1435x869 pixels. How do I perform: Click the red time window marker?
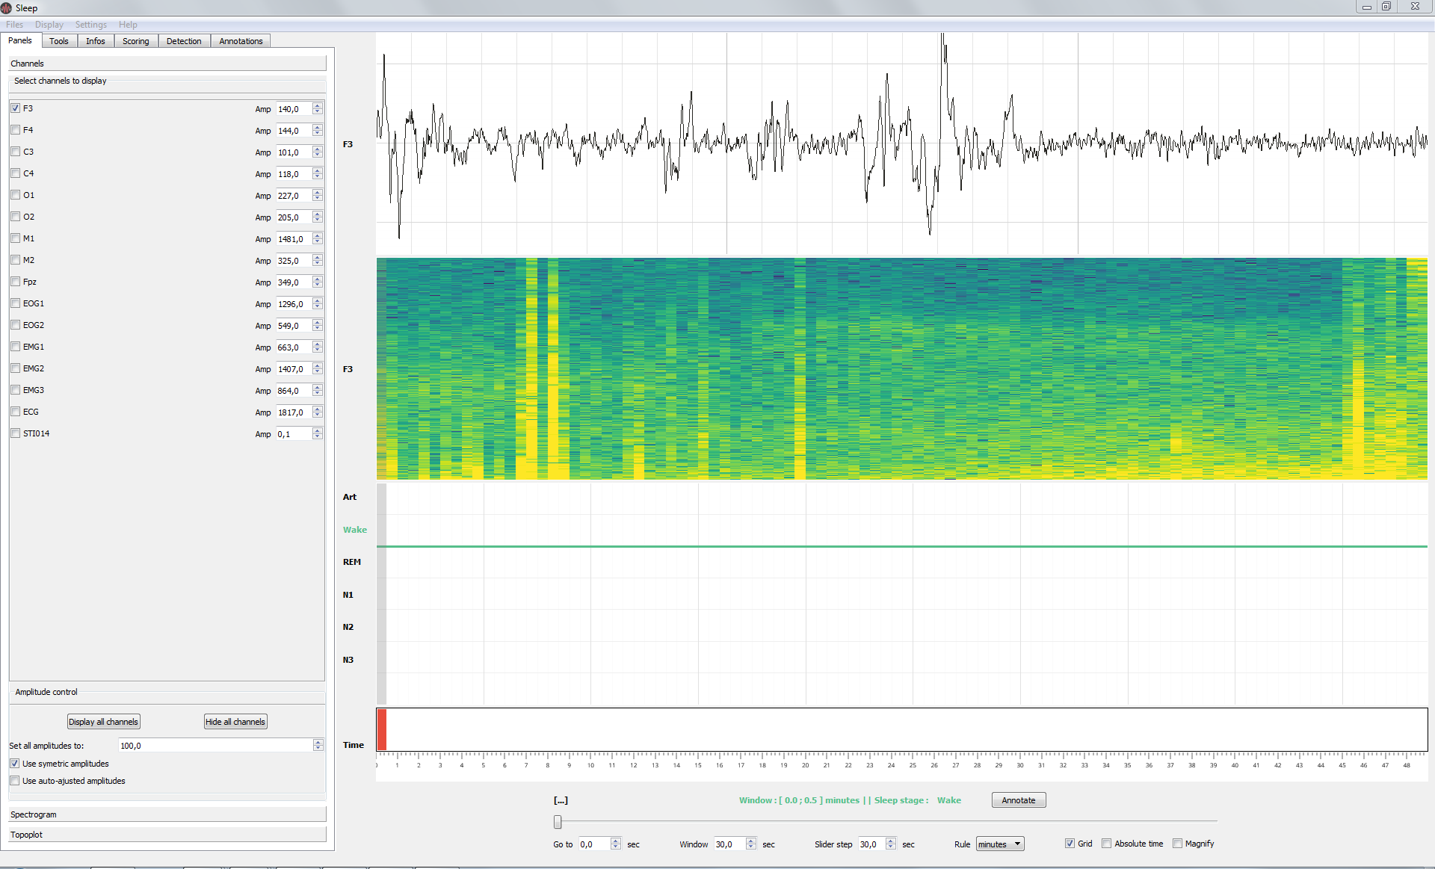coord(382,729)
